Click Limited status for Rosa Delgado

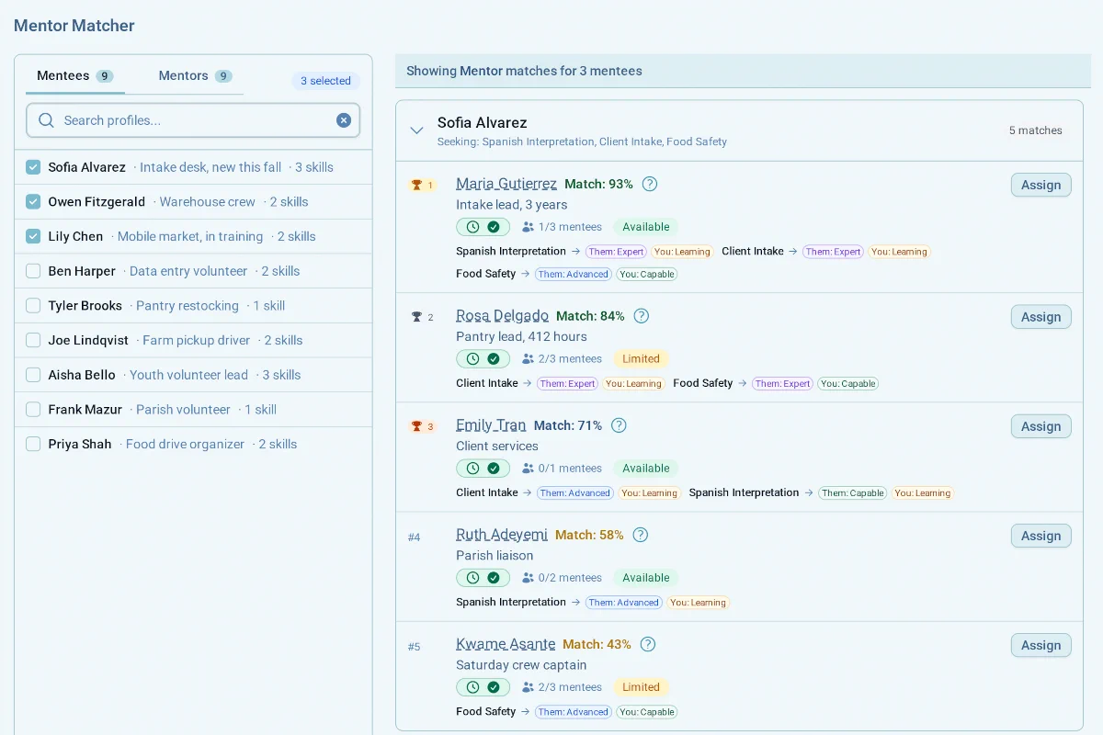point(641,359)
